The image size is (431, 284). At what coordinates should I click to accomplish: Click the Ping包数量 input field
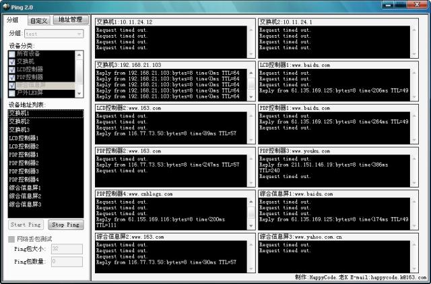coord(67,262)
